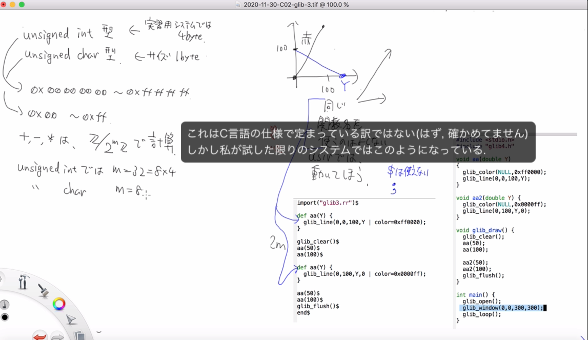588x340 pixels.
Task: Click the title 2020-11-30-C02-glib-3.tif
Action: point(280,5)
